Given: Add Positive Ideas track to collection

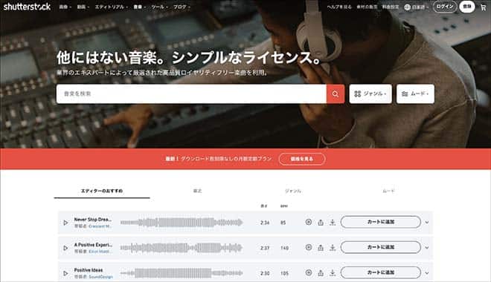Looking at the screenshot, I should (x=309, y=272).
